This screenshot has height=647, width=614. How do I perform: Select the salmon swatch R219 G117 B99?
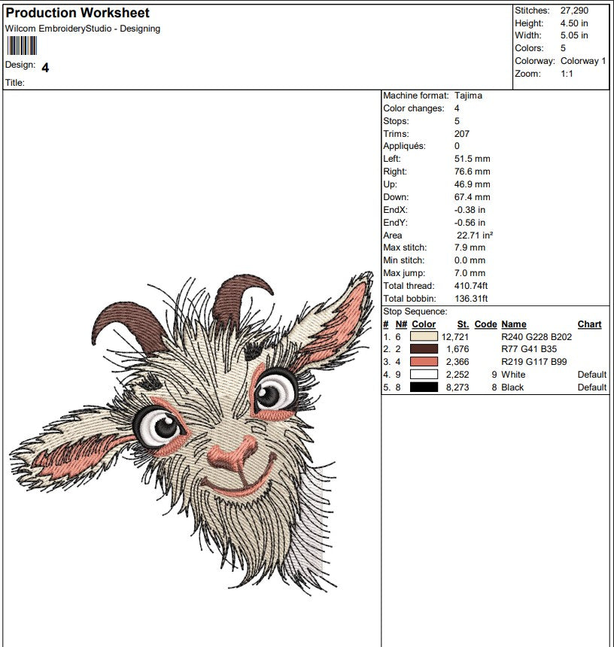click(x=424, y=362)
